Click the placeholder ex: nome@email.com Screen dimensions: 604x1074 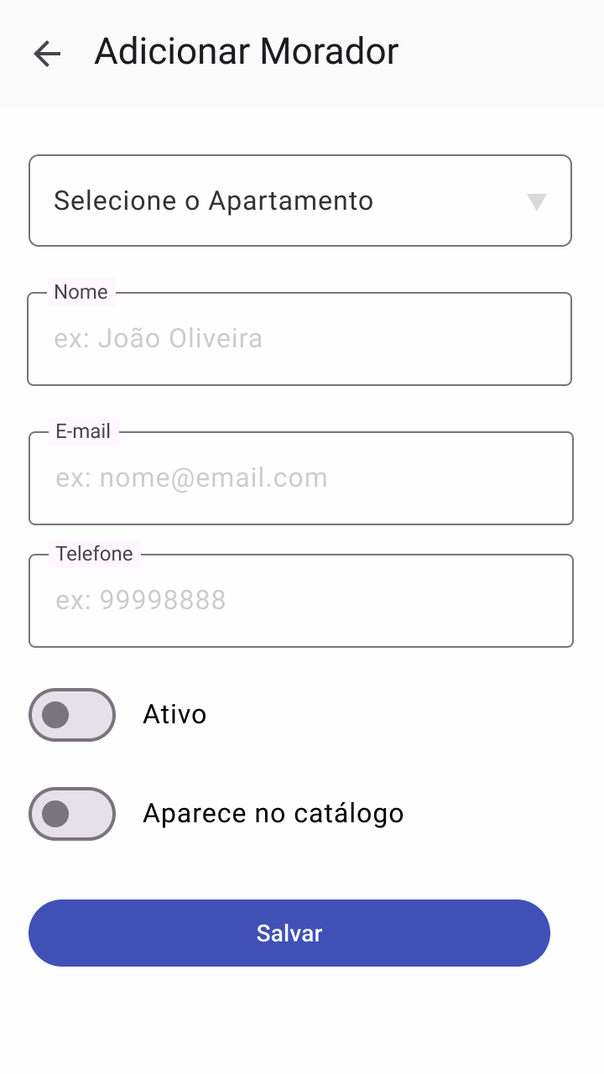point(191,478)
